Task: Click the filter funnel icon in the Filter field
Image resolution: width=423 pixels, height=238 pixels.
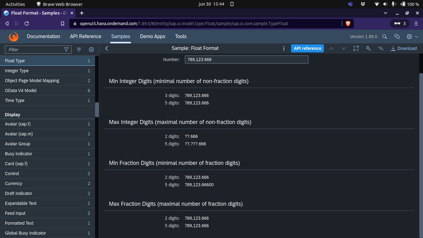Action: click(66, 50)
